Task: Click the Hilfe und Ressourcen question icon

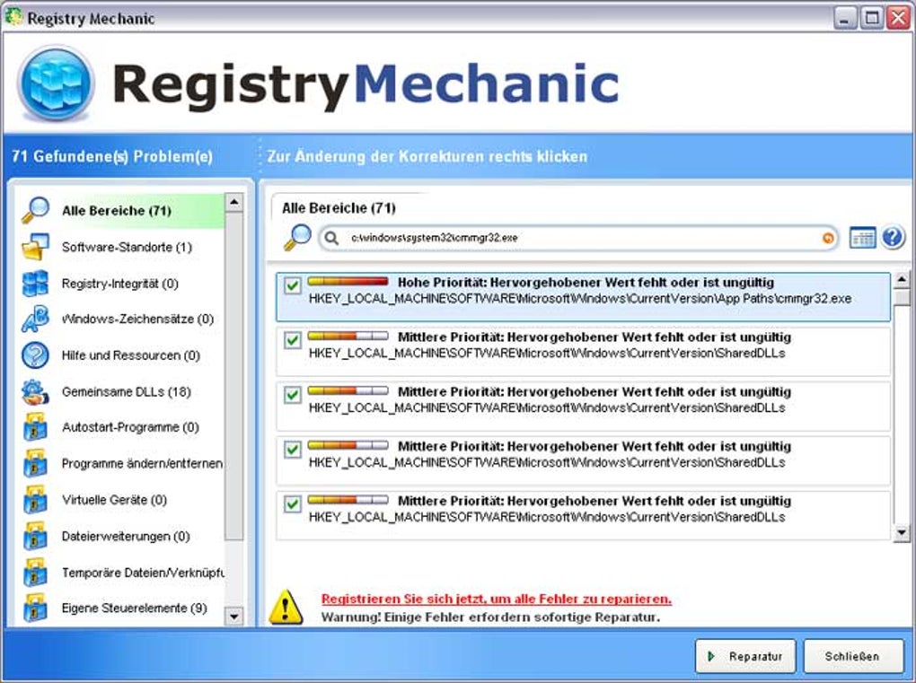Action: (x=36, y=355)
